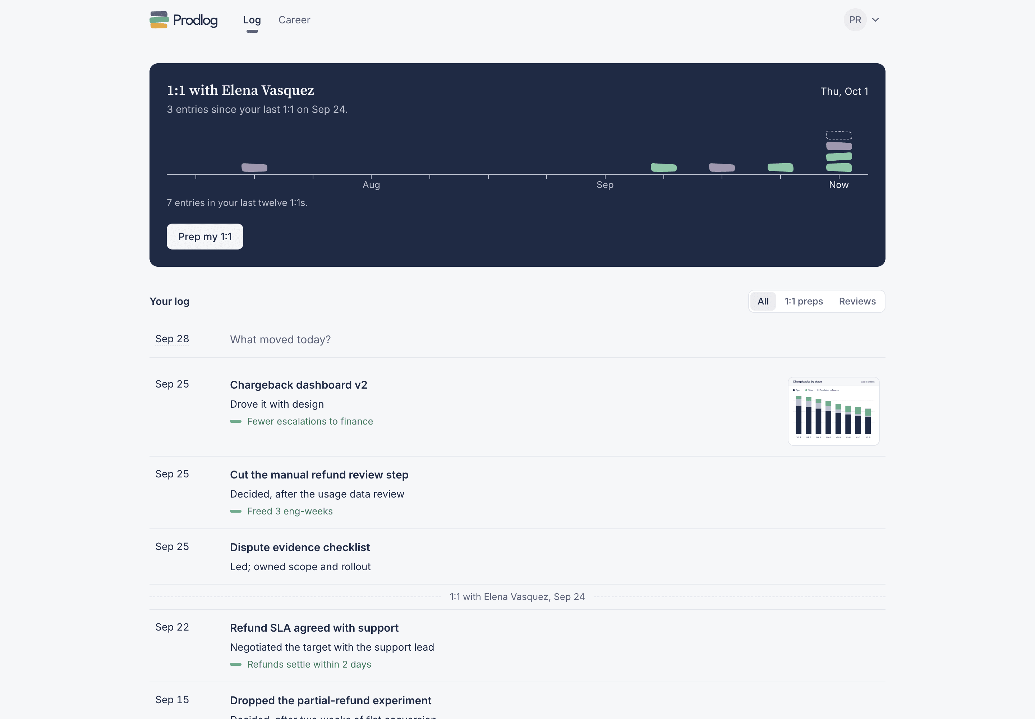The width and height of the screenshot is (1035, 719).
Task: Click 'Decided, after the usage data review'
Action: [x=317, y=494]
